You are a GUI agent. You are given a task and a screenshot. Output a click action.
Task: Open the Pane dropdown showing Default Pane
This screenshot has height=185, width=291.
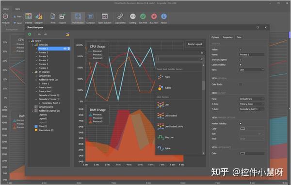(251, 99)
